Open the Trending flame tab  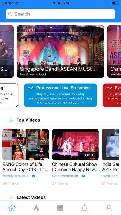[x=36, y=208]
